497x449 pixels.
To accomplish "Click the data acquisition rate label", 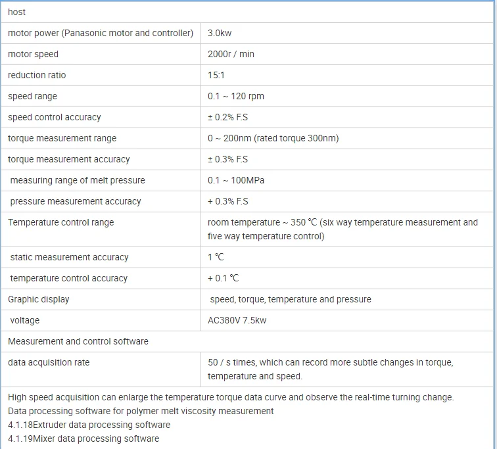I will tap(49, 362).
